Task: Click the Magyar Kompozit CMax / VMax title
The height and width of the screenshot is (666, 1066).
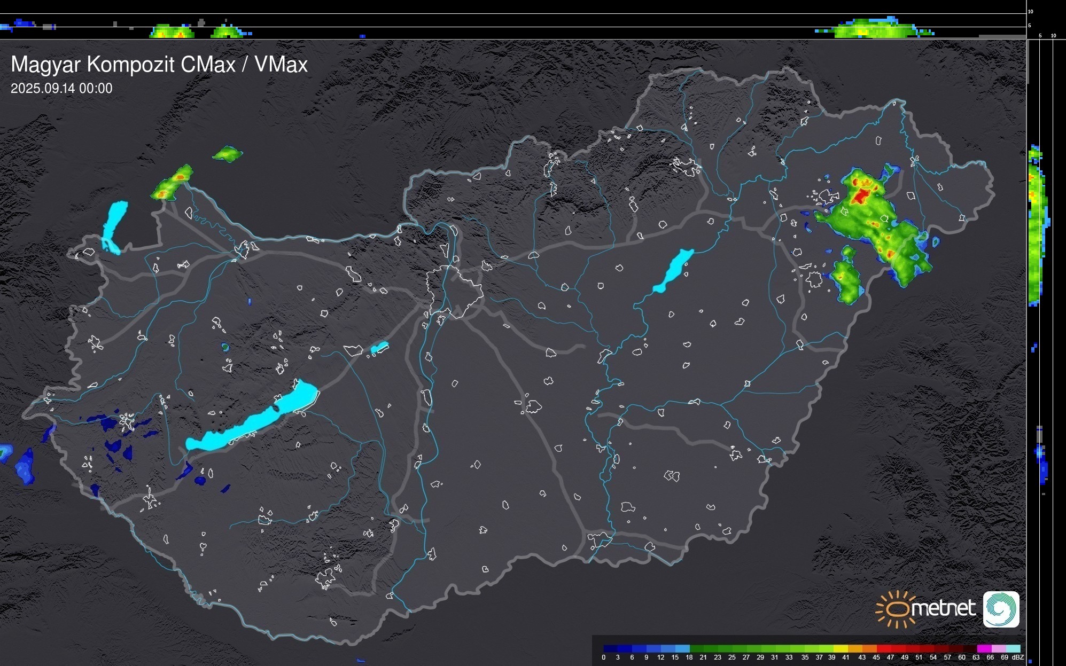Action: 159,65
